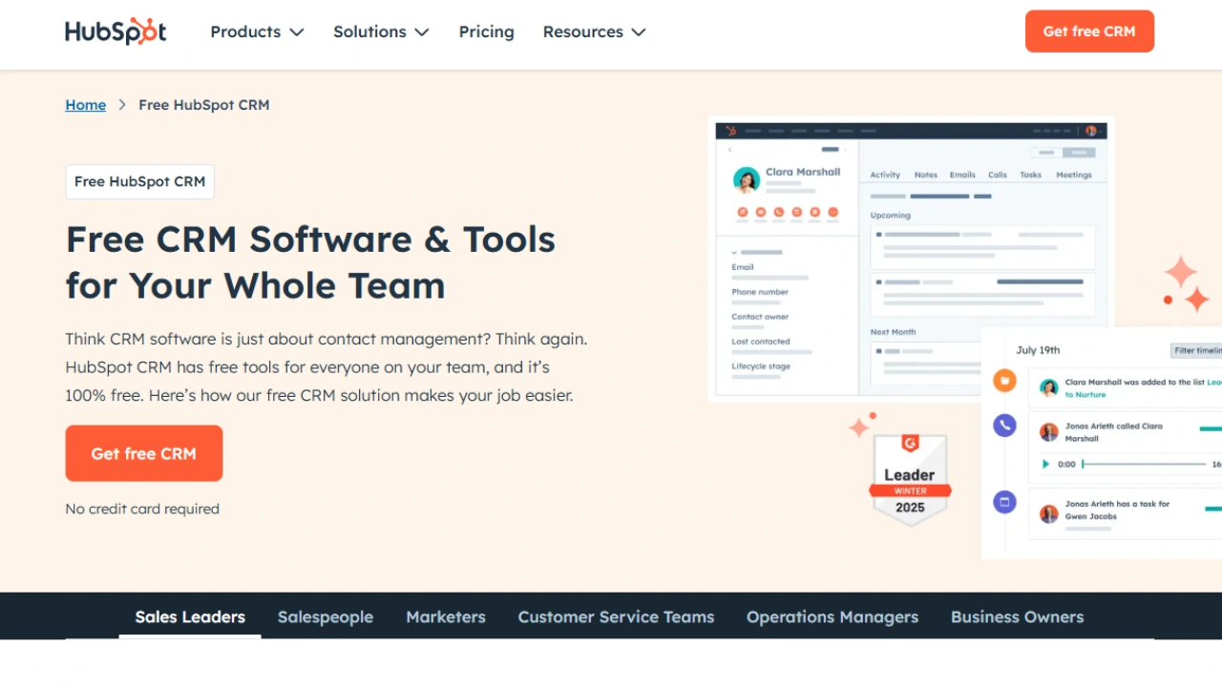This screenshot has width=1222, height=687.
Task: Click the back arrow in the contact panel preview
Action: [730, 150]
